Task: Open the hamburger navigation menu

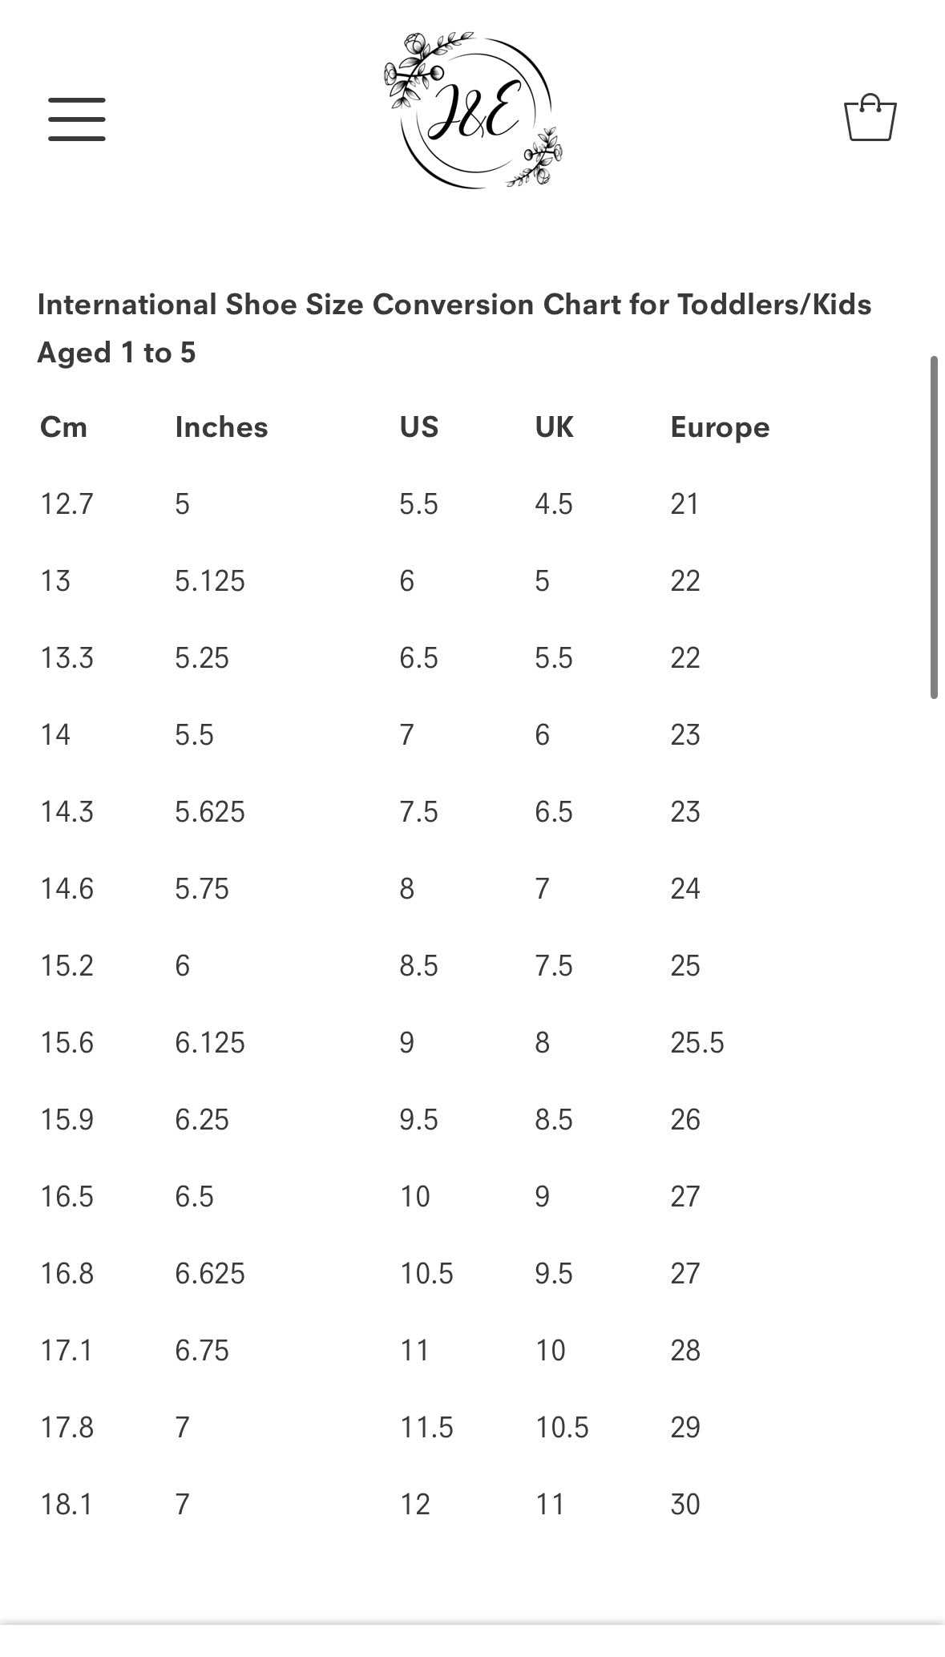Action: [x=77, y=119]
